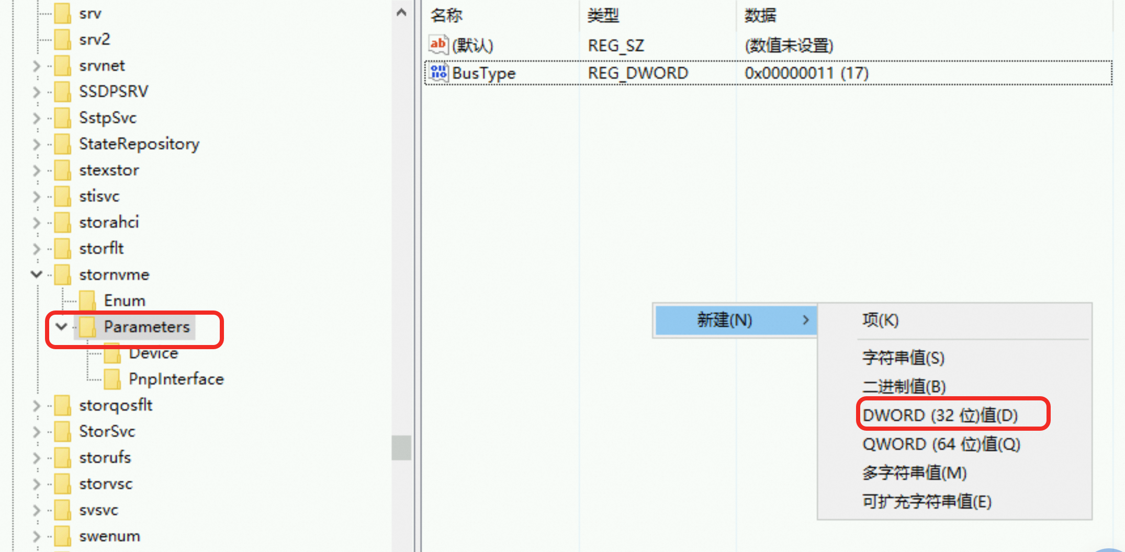Expand the svsvc registry key
Screen dimensions: 1125x552
pyautogui.click(x=36, y=510)
